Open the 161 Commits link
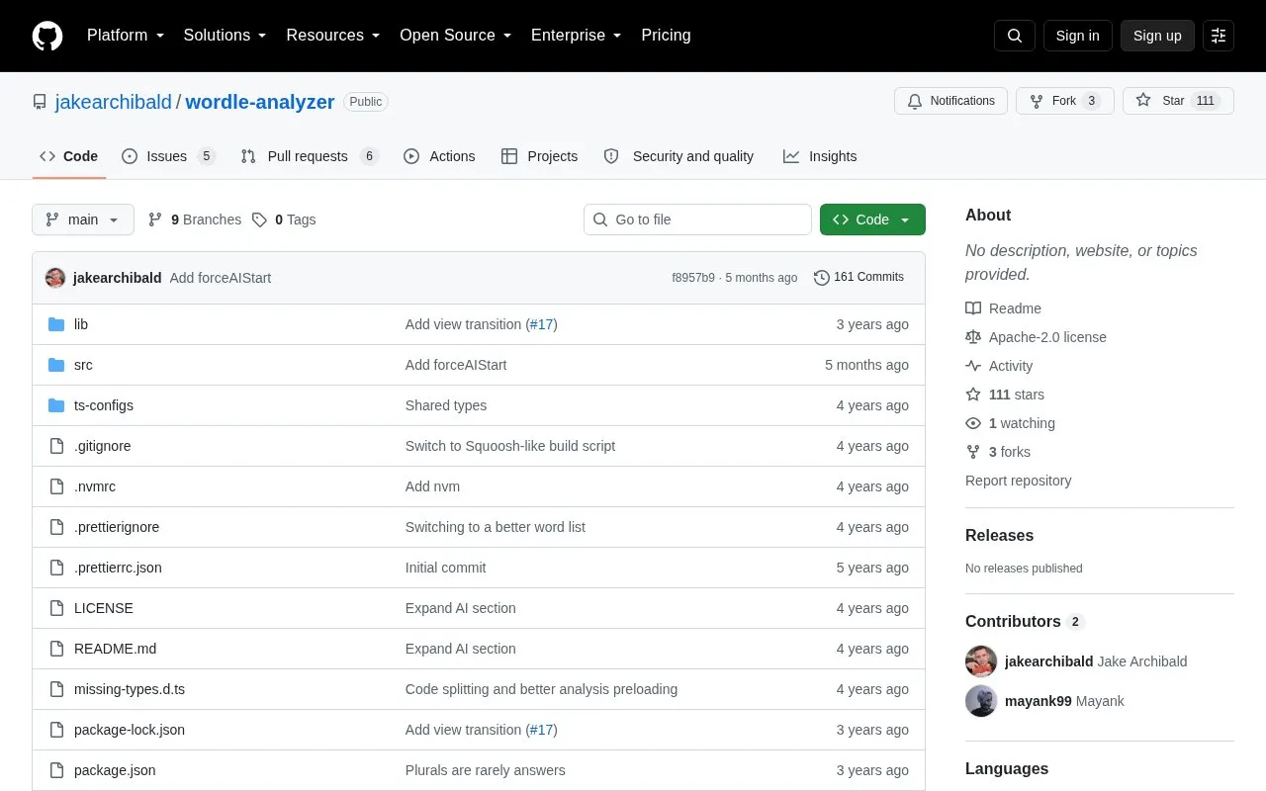The image size is (1266, 791). point(859,278)
